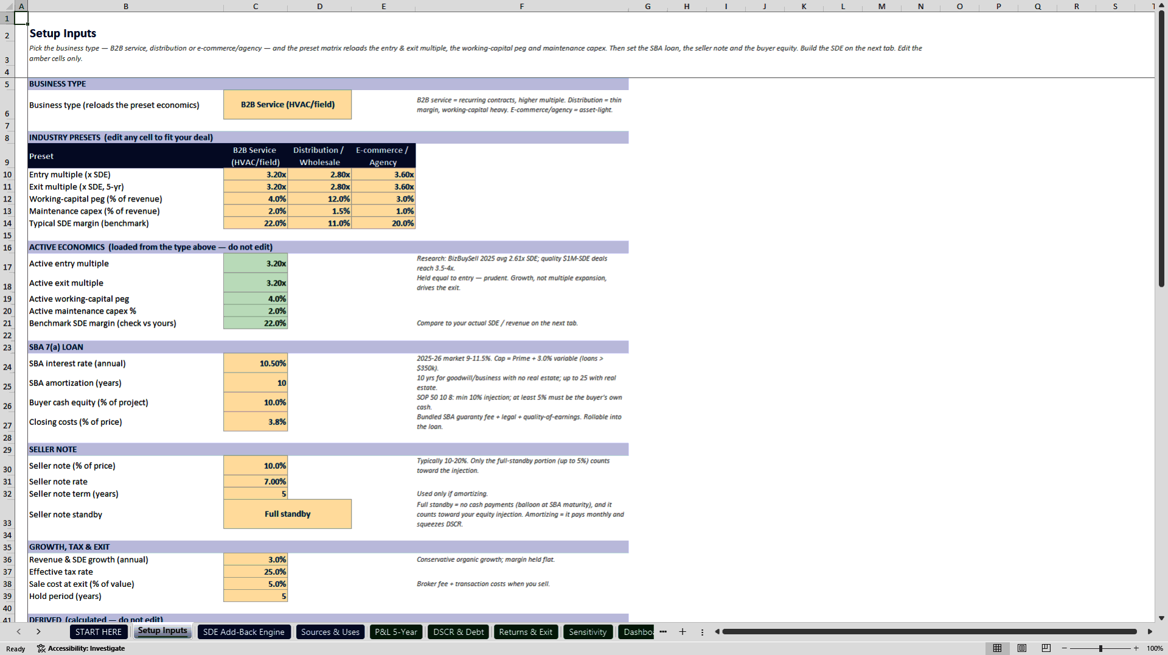Add a new sheet with plus button

[683, 632]
